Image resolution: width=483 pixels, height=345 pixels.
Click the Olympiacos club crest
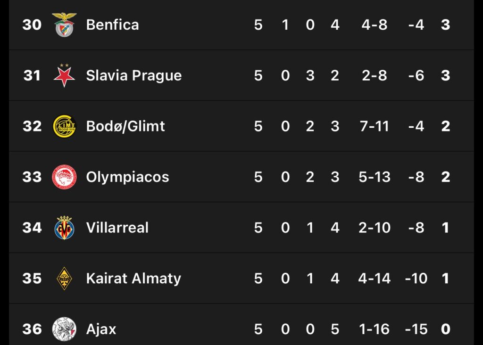point(64,177)
